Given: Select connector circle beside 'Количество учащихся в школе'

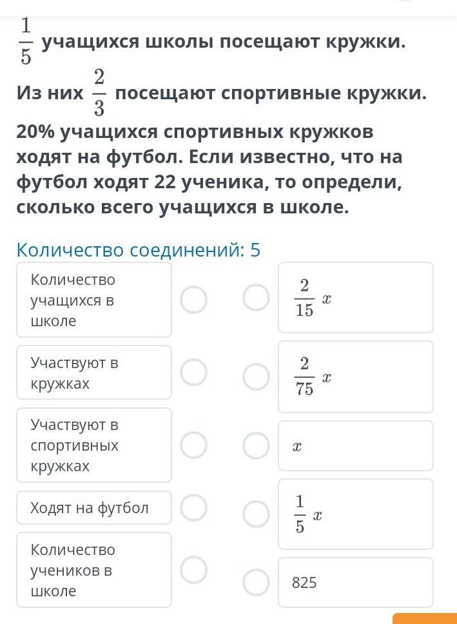Looking at the screenshot, I should tap(193, 300).
